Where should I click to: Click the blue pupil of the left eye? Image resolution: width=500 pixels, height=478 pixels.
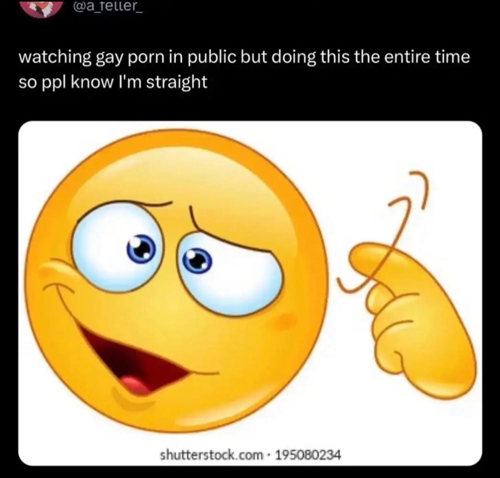tap(140, 248)
